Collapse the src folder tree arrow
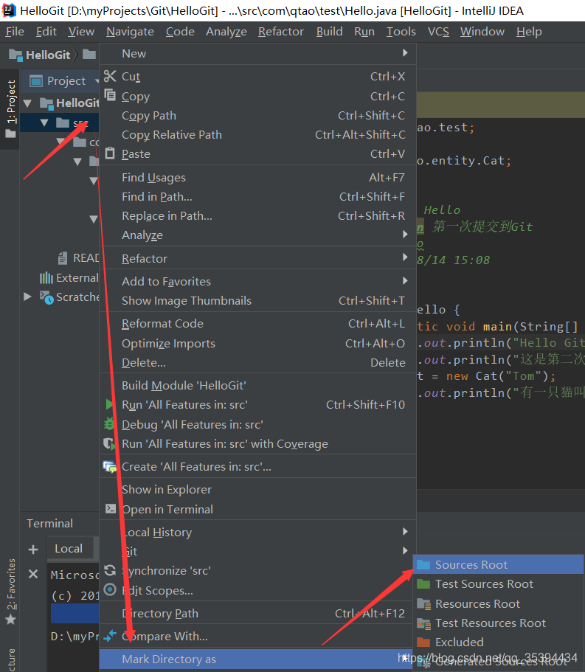The image size is (585, 672). tap(44, 122)
